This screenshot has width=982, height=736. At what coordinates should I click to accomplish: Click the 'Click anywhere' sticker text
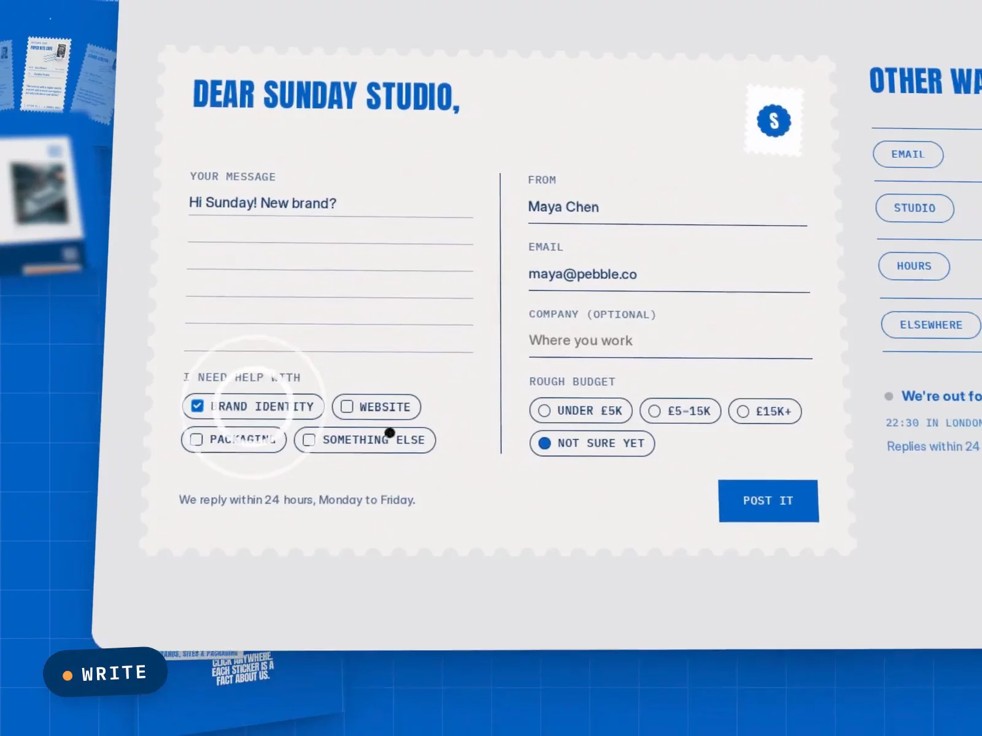(x=242, y=669)
